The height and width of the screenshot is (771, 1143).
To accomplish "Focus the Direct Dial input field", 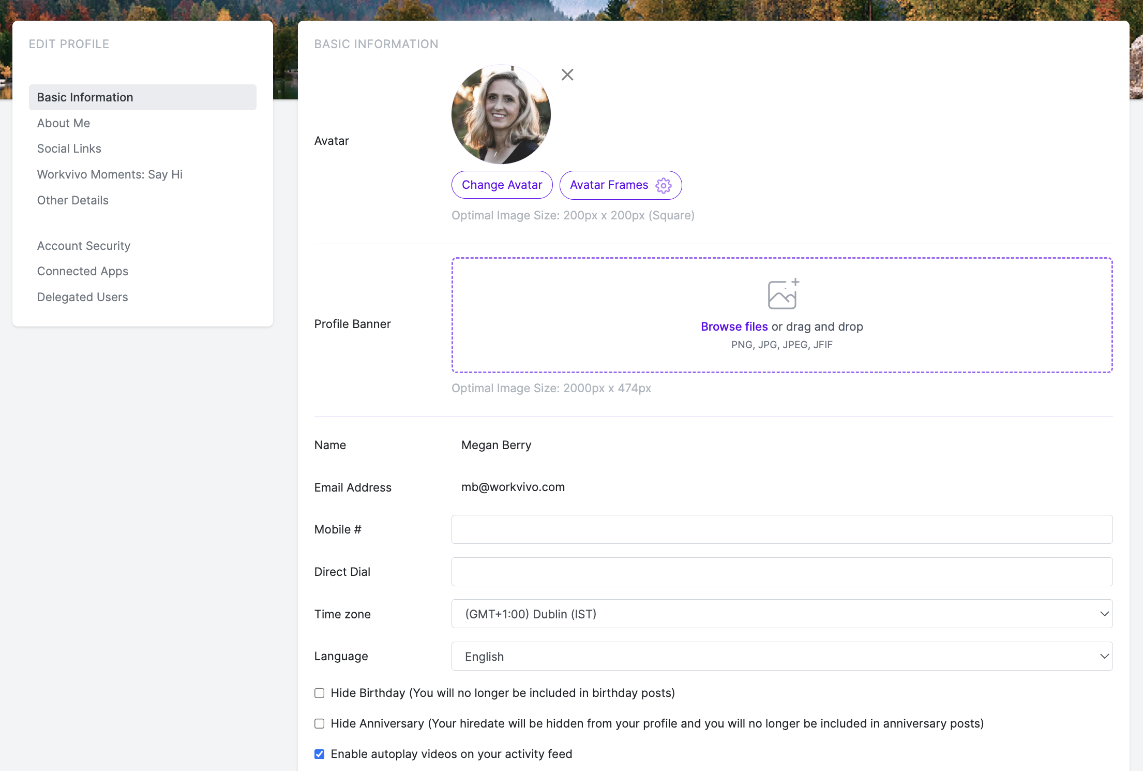I will click(782, 572).
